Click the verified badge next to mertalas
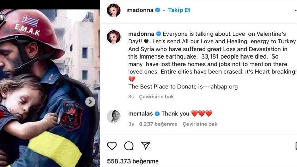 (157, 114)
